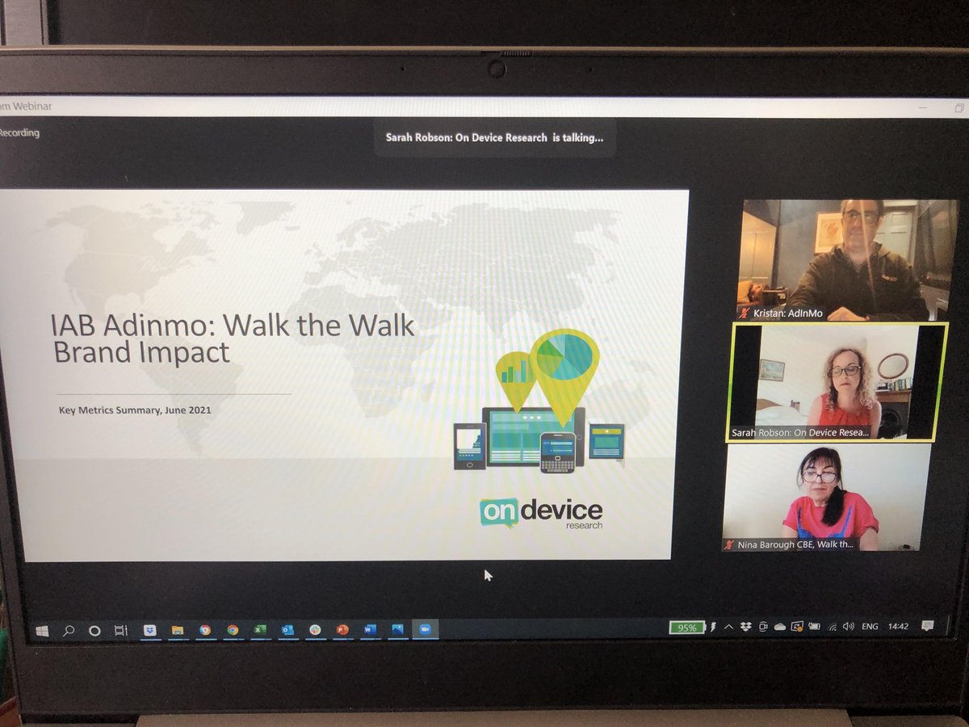
Task: Switch to Chrome icon beside Excel
Action: pyautogui.click(x=233, y=630)
